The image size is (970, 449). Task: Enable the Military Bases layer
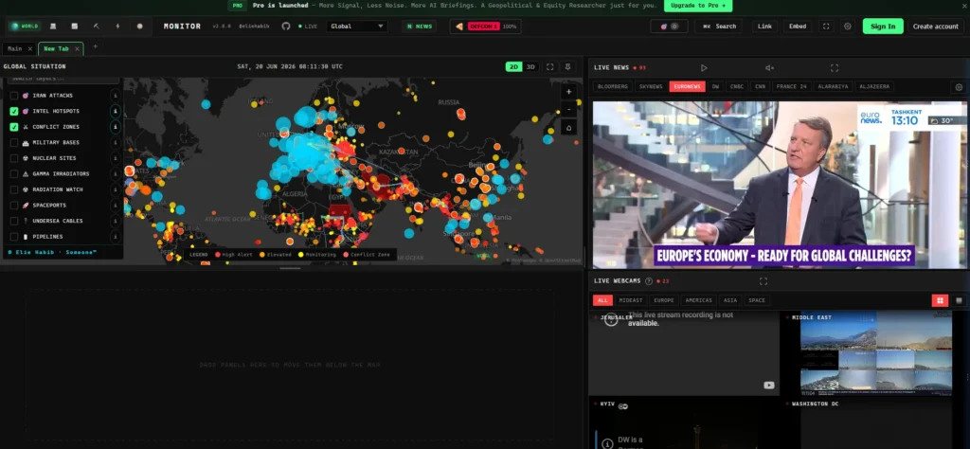coord(13,143)
